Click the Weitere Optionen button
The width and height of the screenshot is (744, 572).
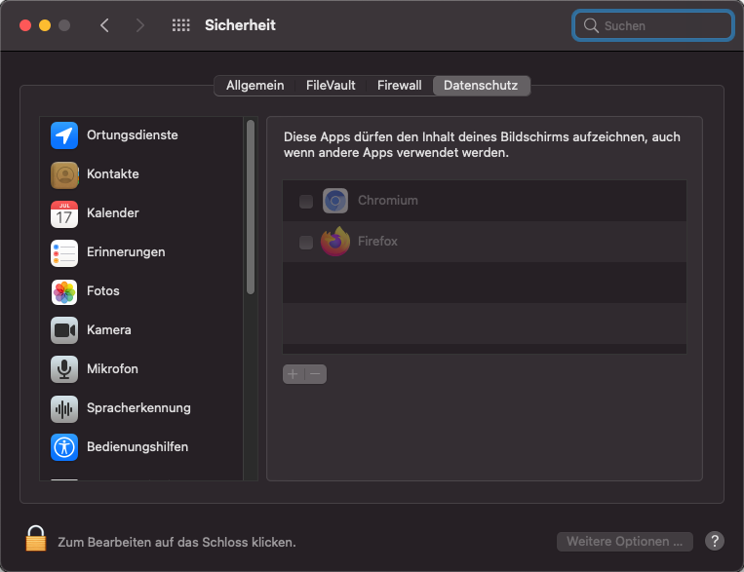tap(624, 541)
